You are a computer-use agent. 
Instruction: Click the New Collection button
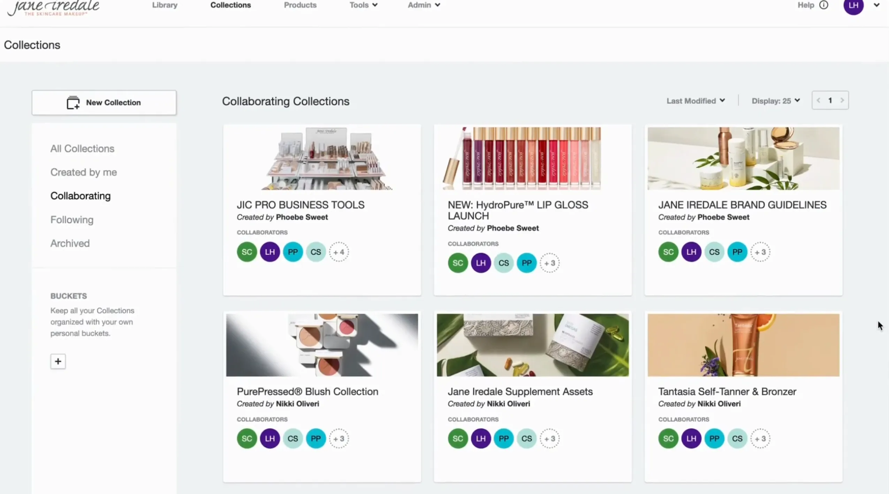[x=104, y=103]
